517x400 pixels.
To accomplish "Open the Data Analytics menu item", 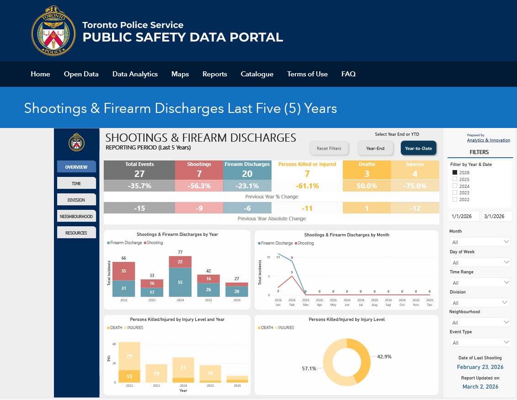I will pyautogui.click(x=135, y=74).
